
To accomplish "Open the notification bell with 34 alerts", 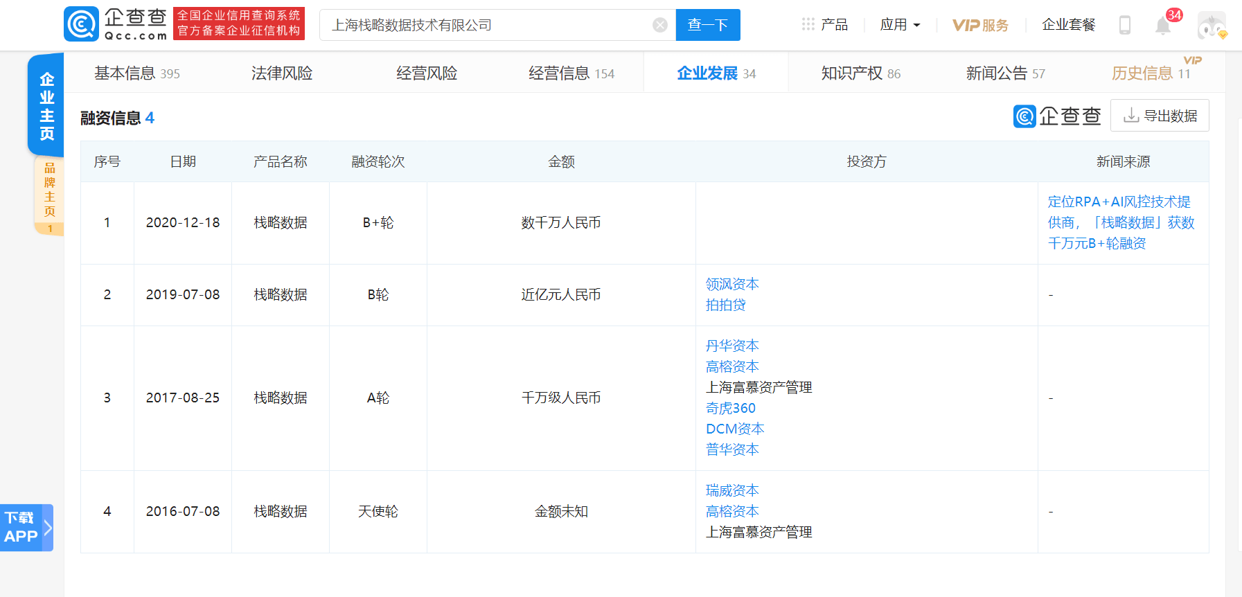I will (x=1163, y=26).
